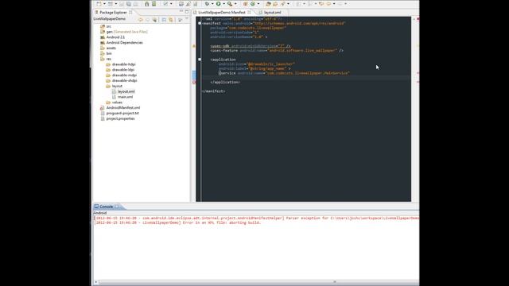Image resolution: width=509 pixels, height=286 pixels.
Task: Launch the green Run button
Action: coord(219,4)
